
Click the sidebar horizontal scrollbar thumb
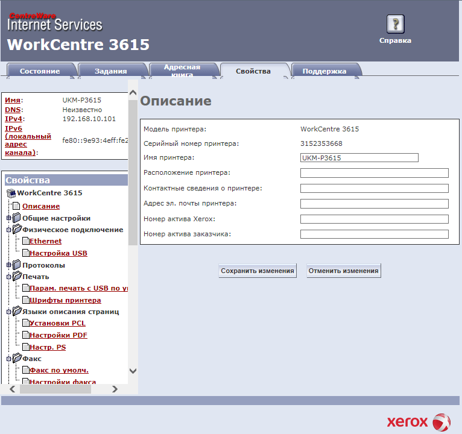tap(55, 389)
